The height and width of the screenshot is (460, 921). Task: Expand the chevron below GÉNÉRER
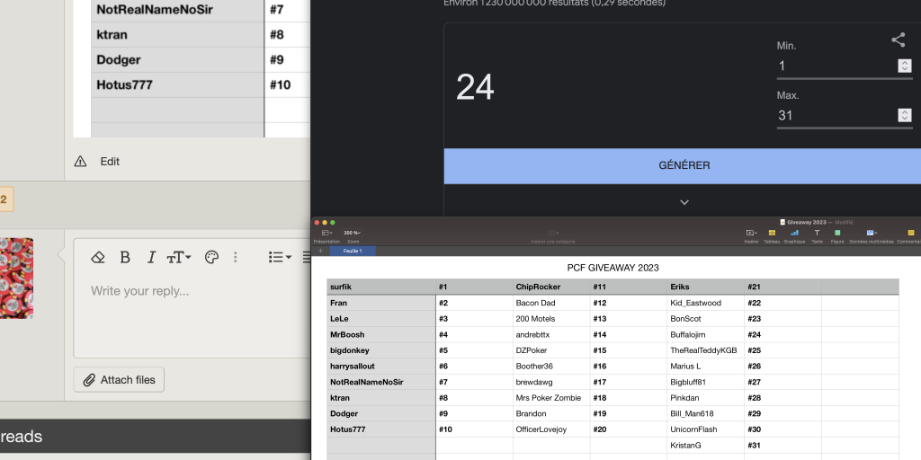(684, 202)
